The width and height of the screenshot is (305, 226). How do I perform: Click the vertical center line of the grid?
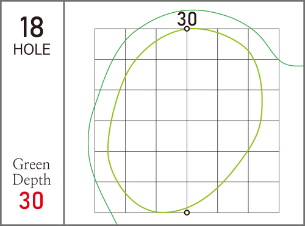[x=187, y=121]
